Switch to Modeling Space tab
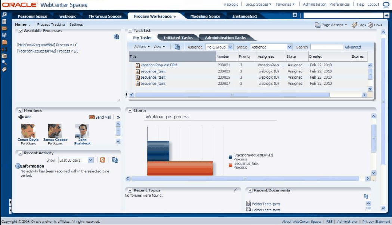 205,16
